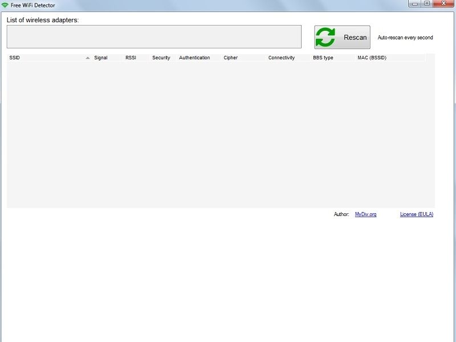Select the wireless adapters list box
456x342 pixels.
click(x=154, y=36)
